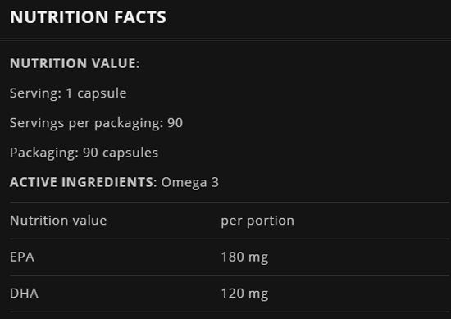Click the word FACTS in heading
The image size is (451, 319).
(140, 17)
